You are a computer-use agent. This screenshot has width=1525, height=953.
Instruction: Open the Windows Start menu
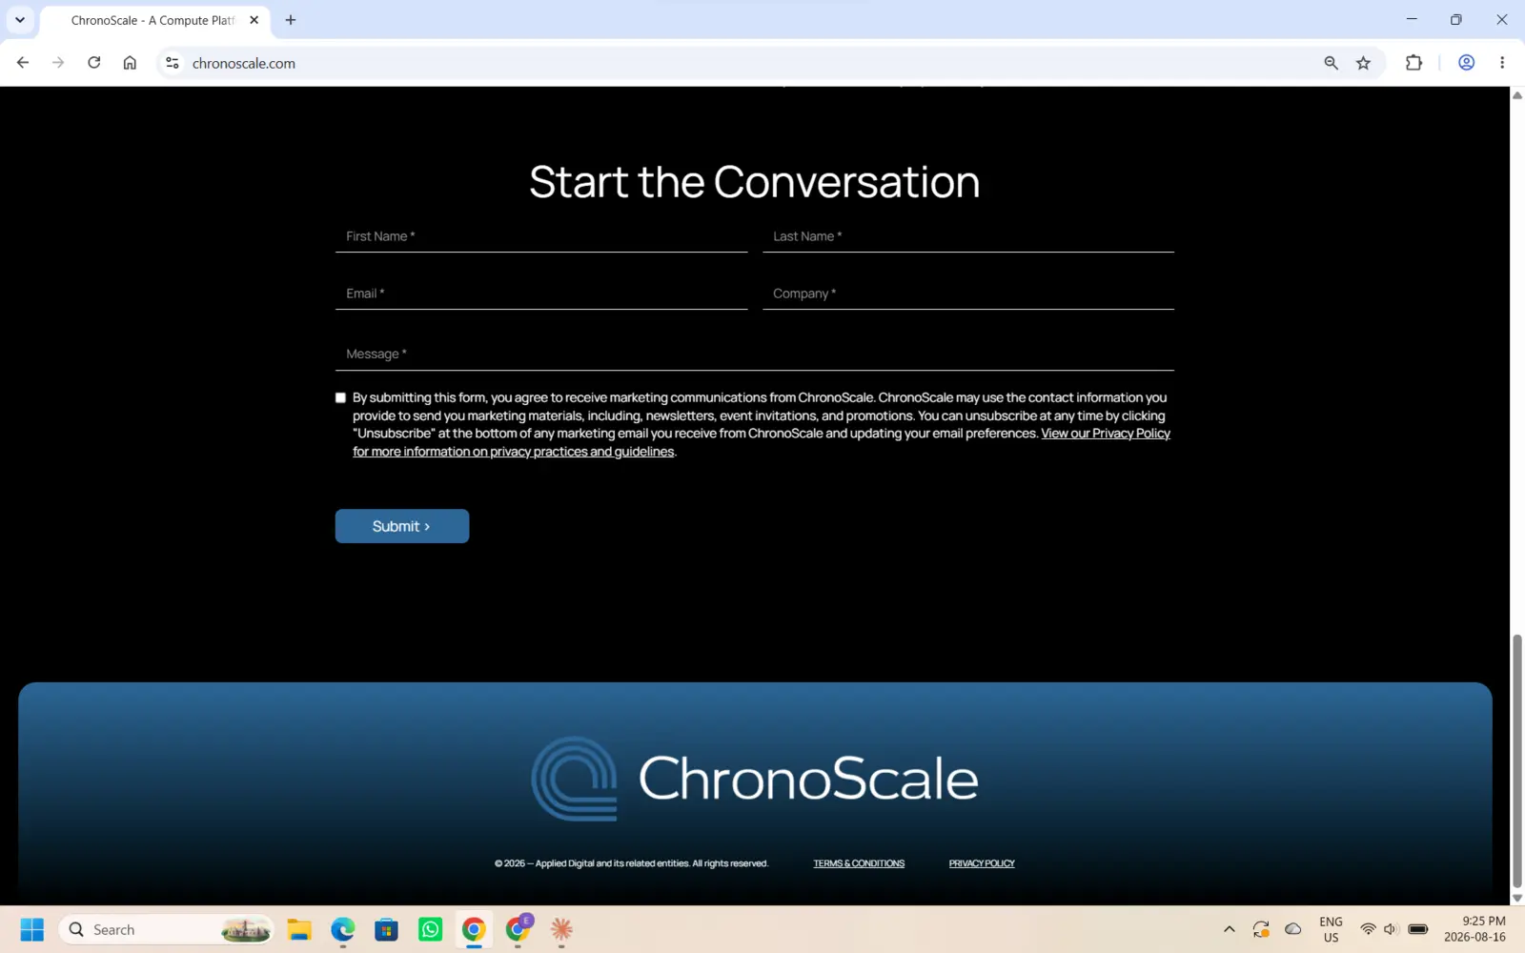click(x=32, y=929)
